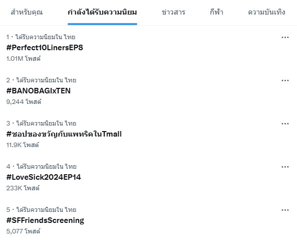Open the #Perfect10LinersEP8 hashtag

(45, 48)
